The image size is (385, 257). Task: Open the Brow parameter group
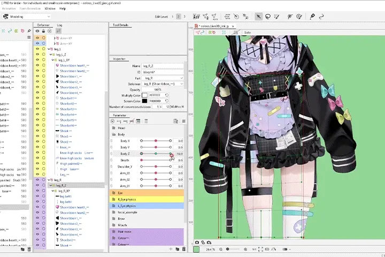(147, 218)
